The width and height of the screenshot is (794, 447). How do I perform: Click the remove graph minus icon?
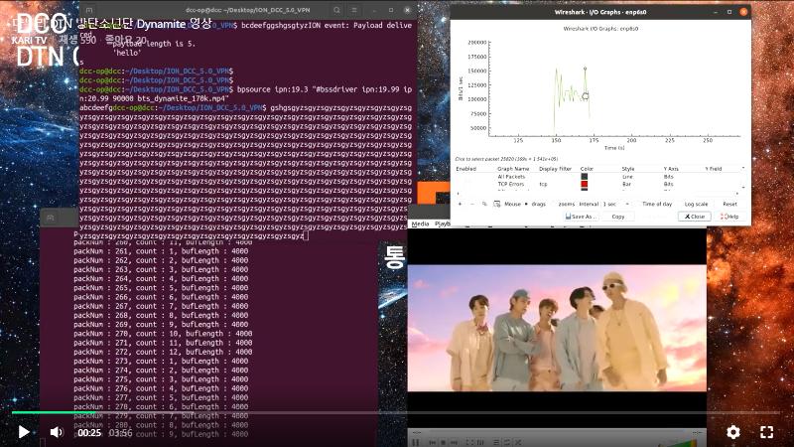(x=471, y=204)
